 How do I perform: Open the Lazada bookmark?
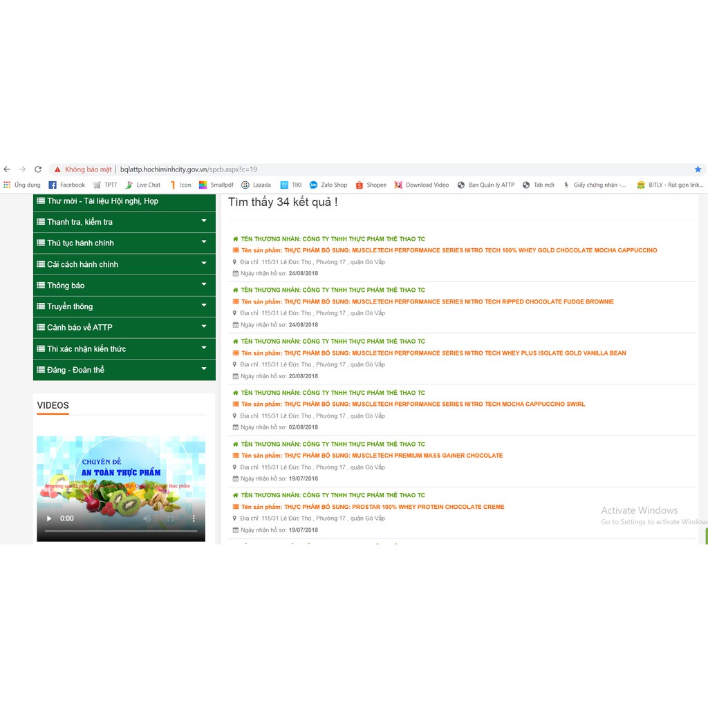(x=256, y=185)
